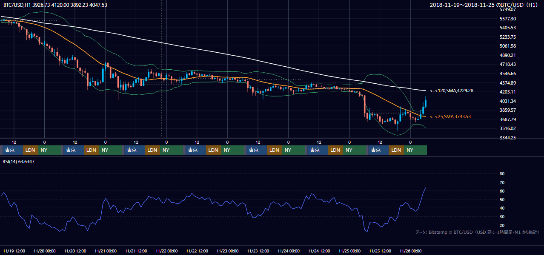Image resolution: width=544 pixels, height=255 pixels.
Task: Click the 11/23 12:00 date label
Action: [258, 251]
